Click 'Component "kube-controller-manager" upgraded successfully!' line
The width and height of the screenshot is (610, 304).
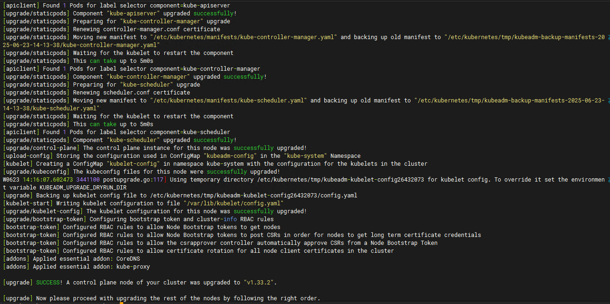point(134,76)
